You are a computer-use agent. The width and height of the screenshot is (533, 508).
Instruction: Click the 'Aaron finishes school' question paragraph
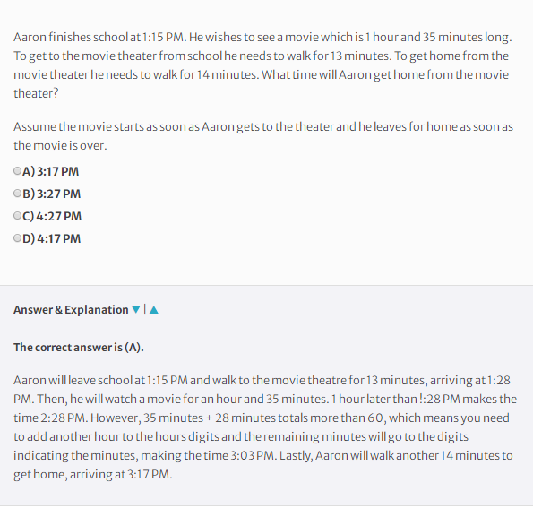262,65
